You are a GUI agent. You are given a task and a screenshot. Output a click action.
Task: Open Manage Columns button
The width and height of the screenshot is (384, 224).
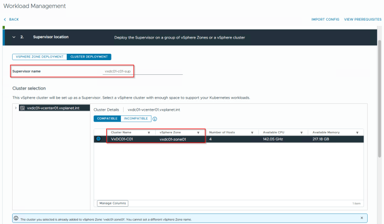pyautogui.click(x=113, y=203)
